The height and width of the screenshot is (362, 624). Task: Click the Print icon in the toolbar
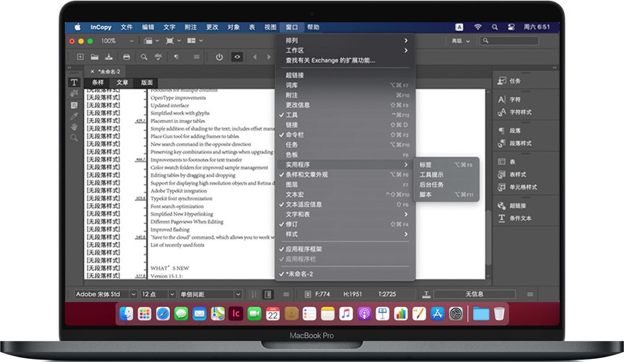tap(127, 57)
